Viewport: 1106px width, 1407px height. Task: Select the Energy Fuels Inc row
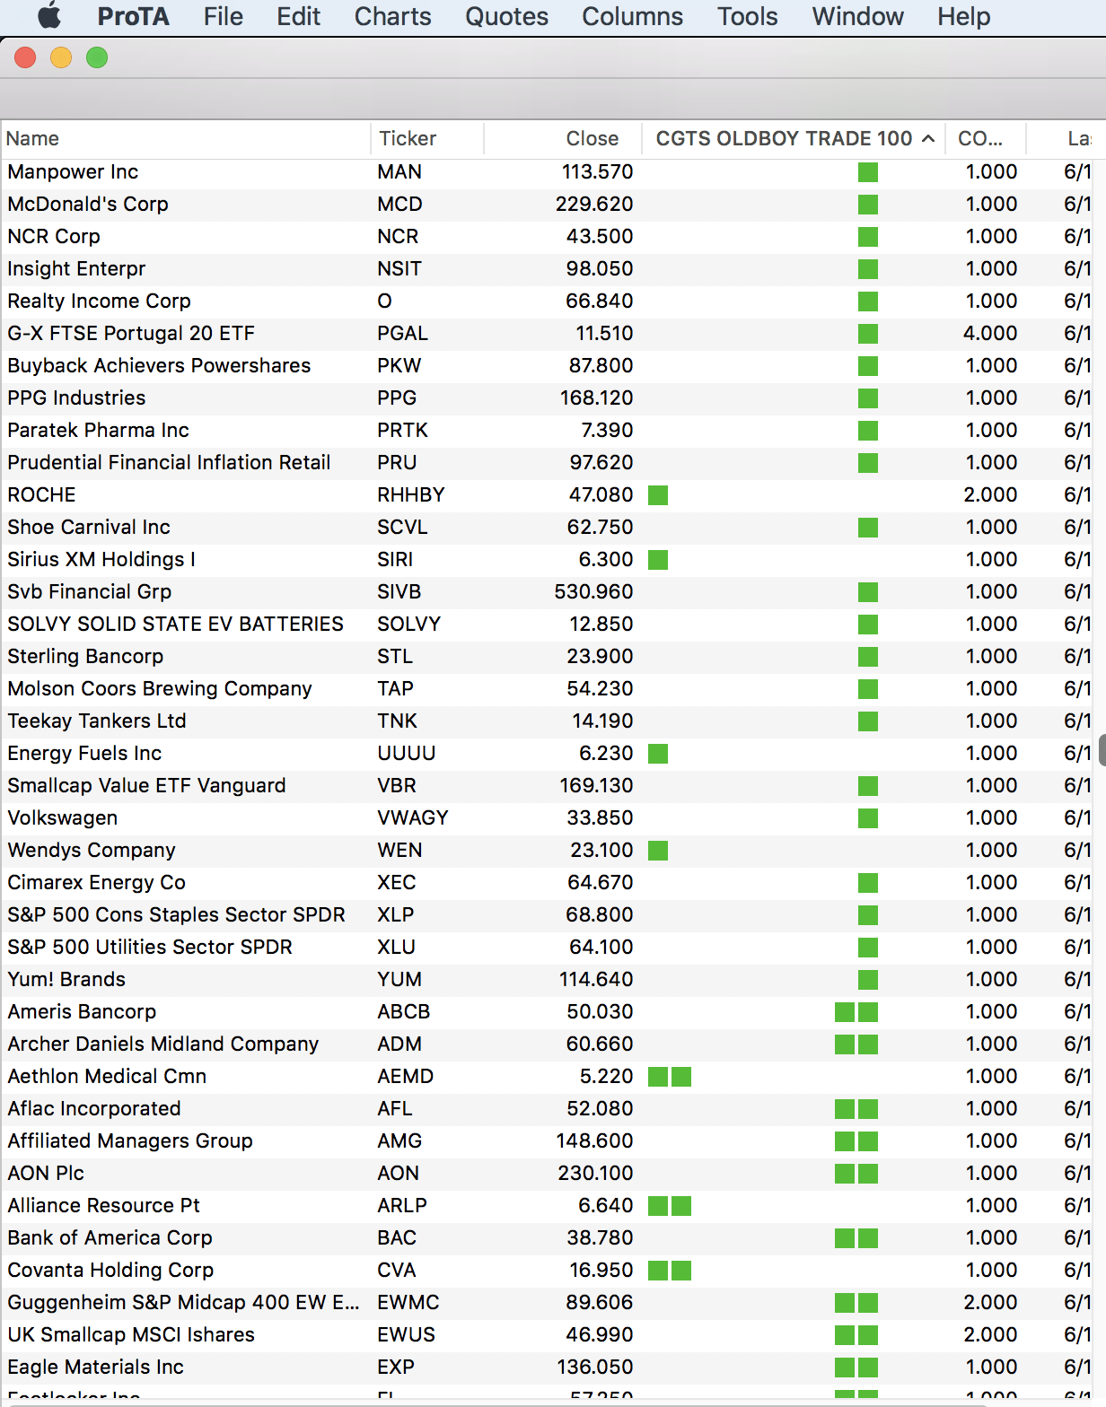(547, 754)
